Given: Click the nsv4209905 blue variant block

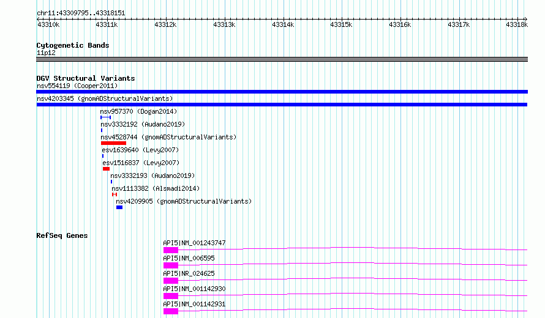Looking at the screenshot, I should (x=119, y=207).
